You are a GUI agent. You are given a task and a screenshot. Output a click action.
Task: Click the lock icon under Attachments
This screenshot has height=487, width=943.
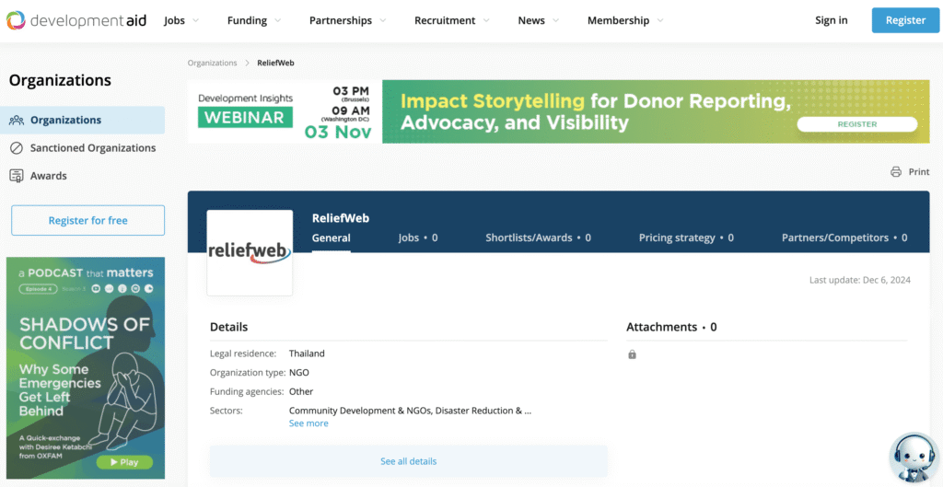[632, 354]
